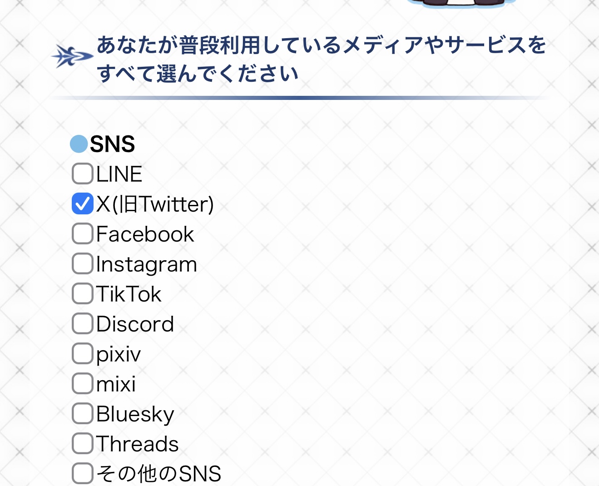Click the X(旧Twitter) label text
This screenshot has height=486, width=599.
(x=154, y=204)
